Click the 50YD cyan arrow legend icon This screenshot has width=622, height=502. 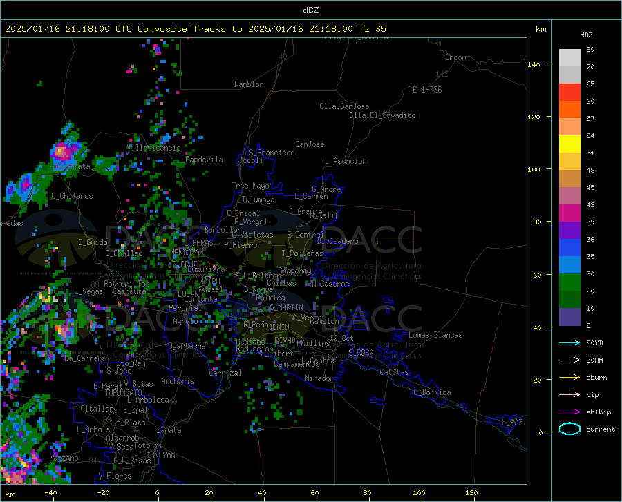[569, 342]
